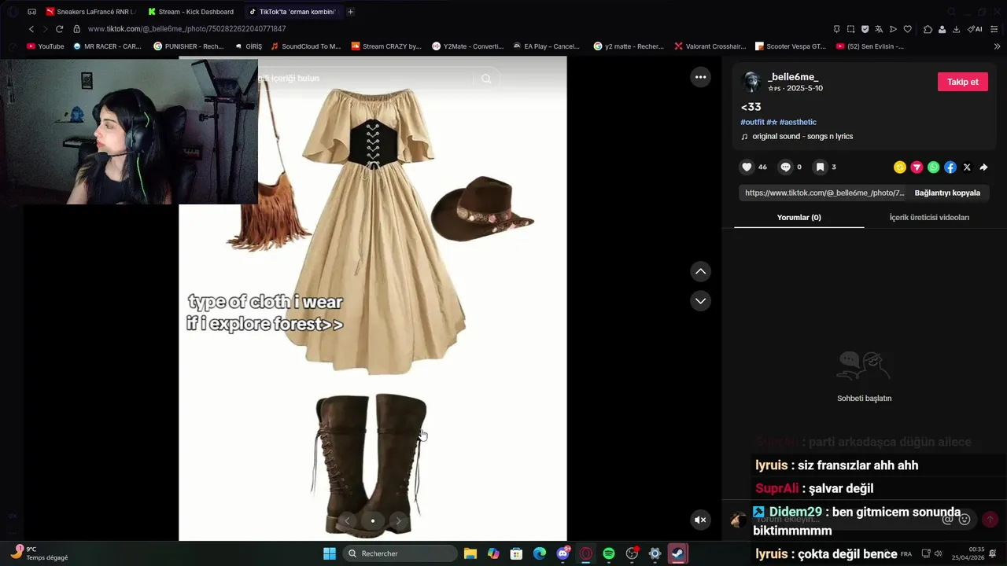The image size is (1007, 566).
Task: Open a new browser tab
Action: [x=350, y=12]
